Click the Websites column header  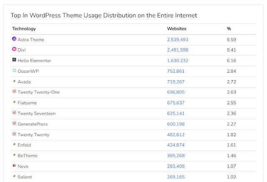pos(176,29)
